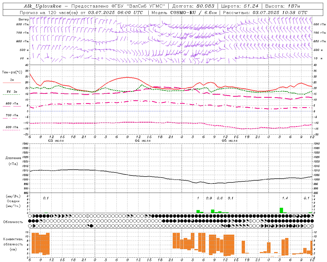Click the 'Высота: 187м' elevation text
Image resolution: width=327 pixels, height=262 pixels.
(283, 6)
